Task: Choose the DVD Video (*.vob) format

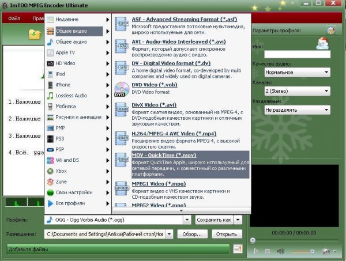Action: 155,85
